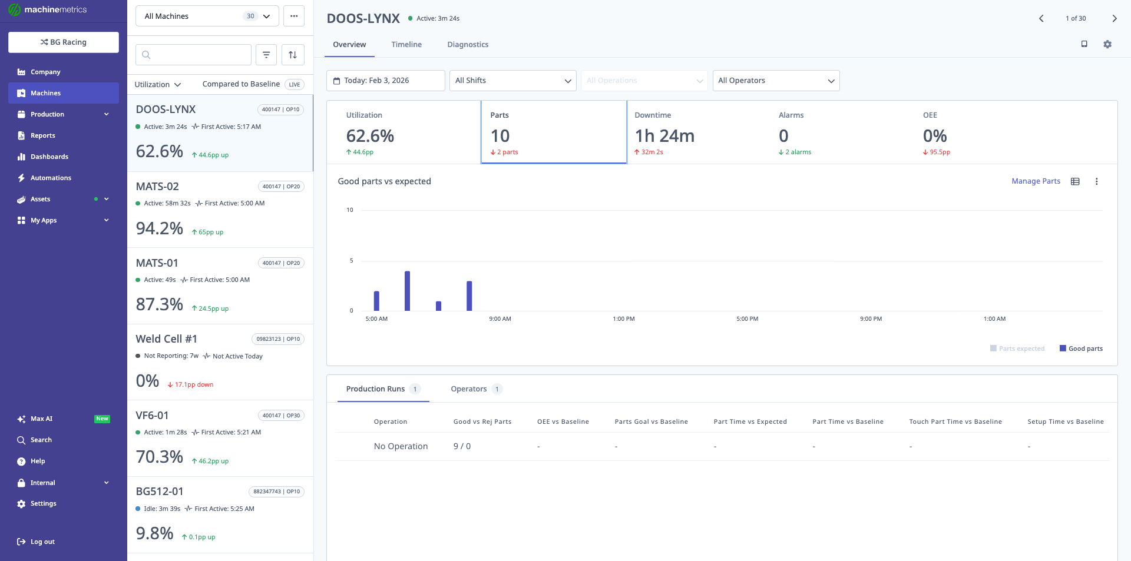Open the three-dot menu beside All Machines
Viewport: 1131px width, 561px height.
tap(293, 16)
